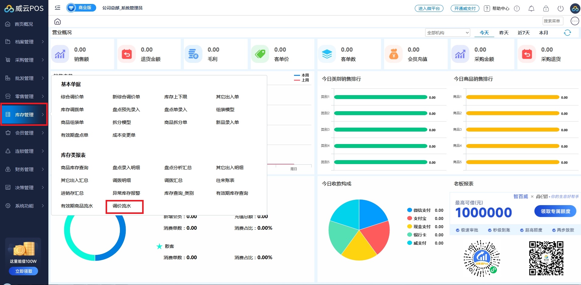Open the three-dot more options icon

(x=575, y=21)
